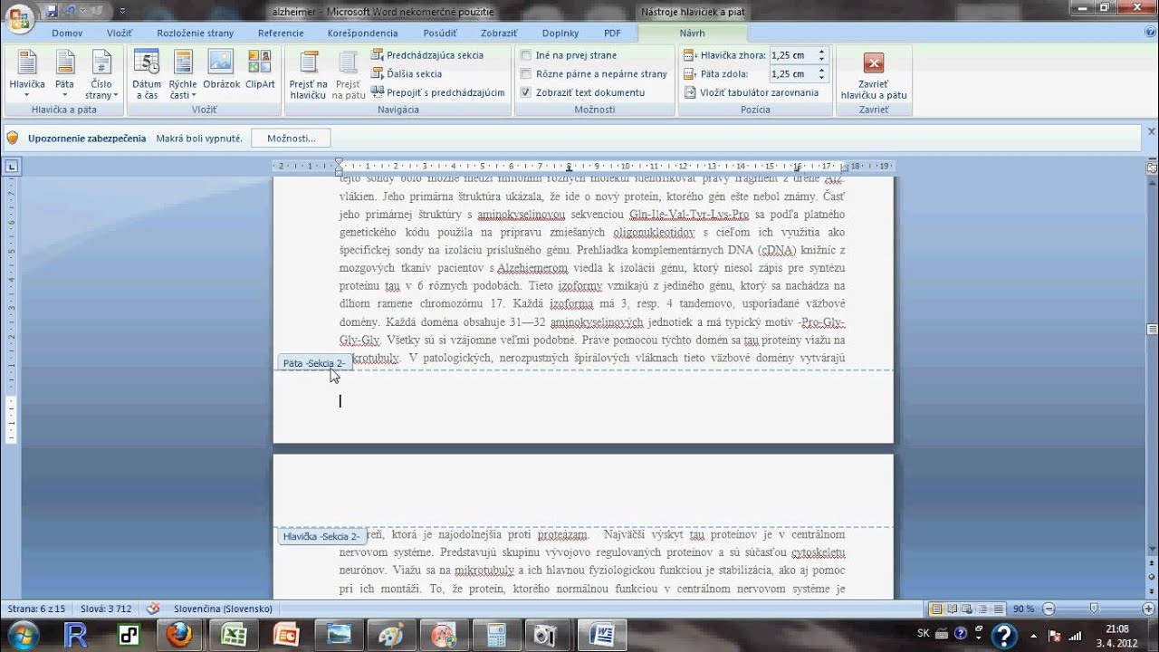Open the Referencie tab

281,33
